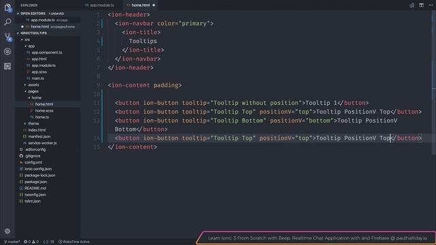436x245 pixels.
Task: Click line number 9 in the gutter
Action: pyautogui.click(x=98, y=85)
